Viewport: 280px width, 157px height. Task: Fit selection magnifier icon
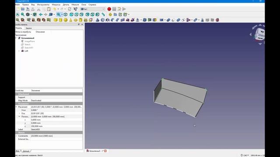pos(23,14)
